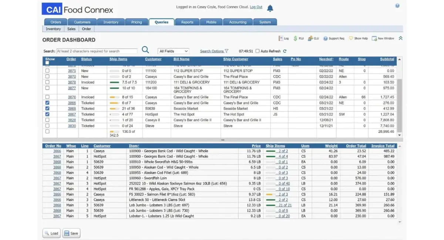The image size is (444, 240).
Task: Switch to the Accounting tab
Action: [x=238, y=22]
